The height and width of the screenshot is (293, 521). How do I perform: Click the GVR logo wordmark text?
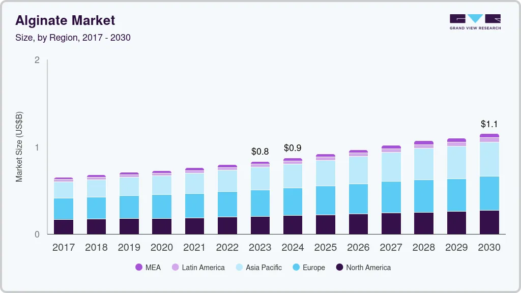click(474, 29)
